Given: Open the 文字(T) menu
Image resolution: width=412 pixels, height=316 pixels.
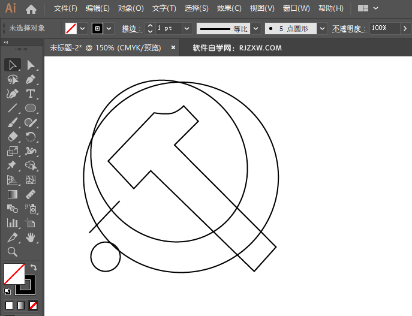Looking at the screenshot, I should [x=164, y=8].
